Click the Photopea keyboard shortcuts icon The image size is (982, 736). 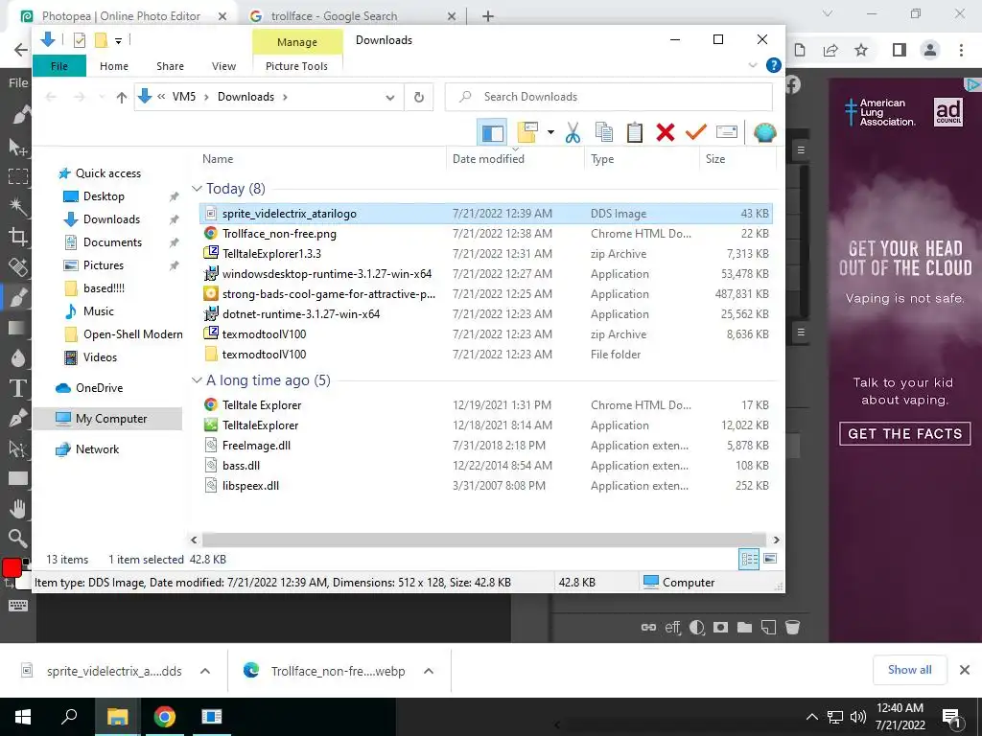pos(18,606)
